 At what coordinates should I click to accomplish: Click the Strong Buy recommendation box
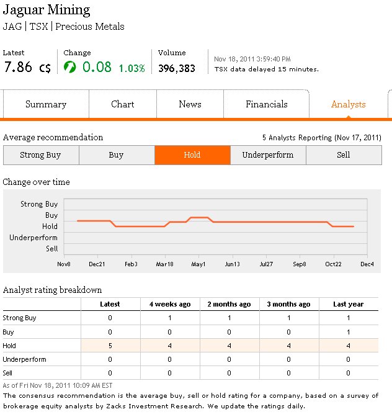[41, 155]
